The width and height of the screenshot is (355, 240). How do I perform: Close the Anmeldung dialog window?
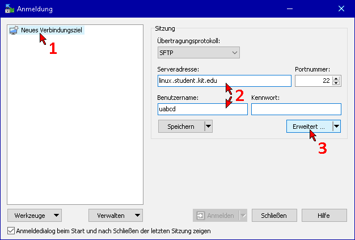pyautogui.click(x=341, y=9)
